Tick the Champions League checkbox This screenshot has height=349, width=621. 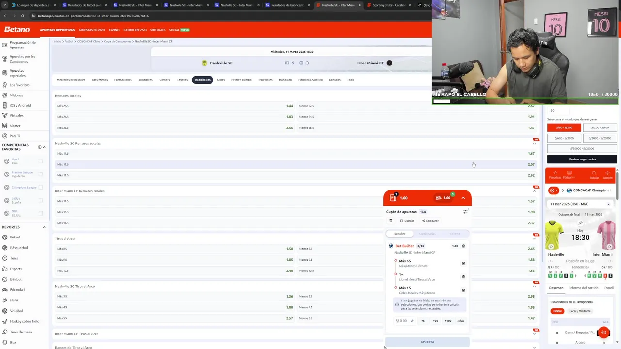[x=41, y=187]
